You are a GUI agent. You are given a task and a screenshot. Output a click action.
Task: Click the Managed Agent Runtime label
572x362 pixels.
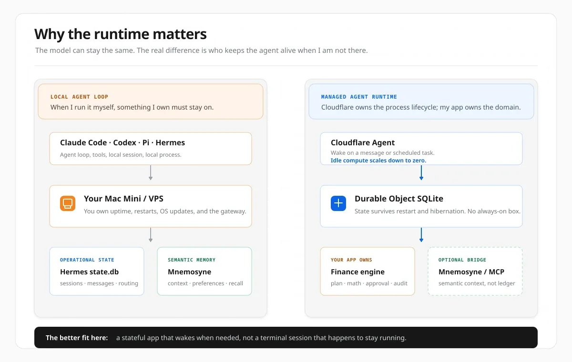point(359,97)
